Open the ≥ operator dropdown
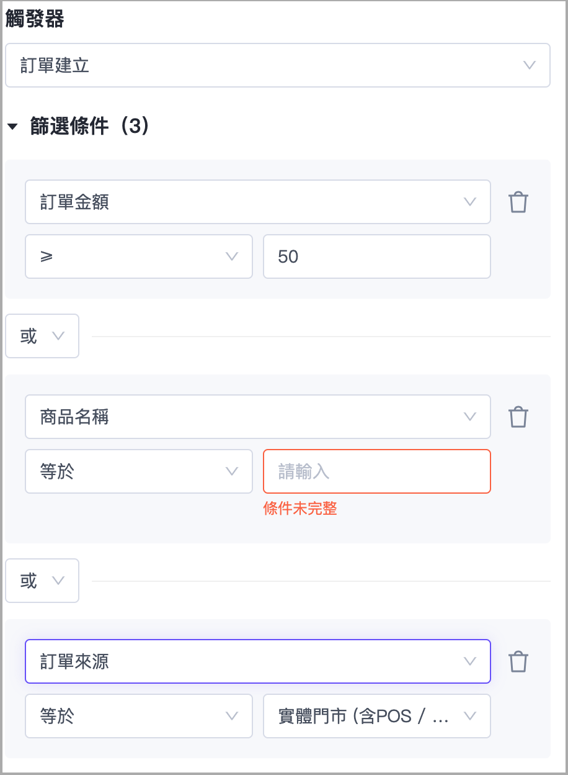 (139, 256)
